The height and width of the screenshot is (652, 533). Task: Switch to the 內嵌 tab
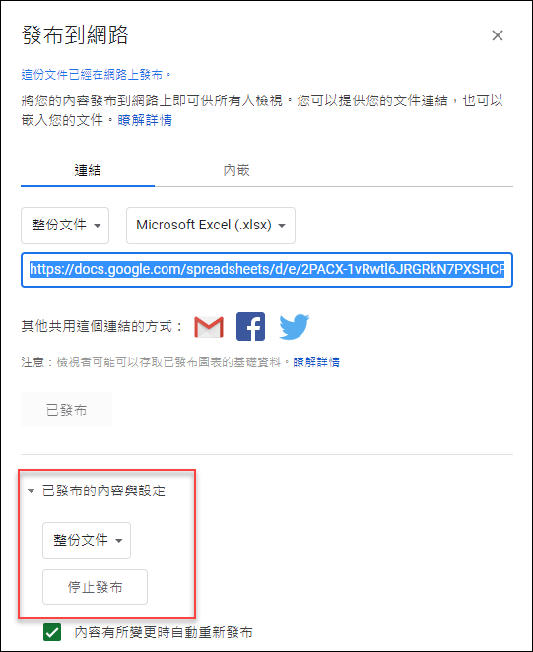pyautogui.click(x=236, y=170)
